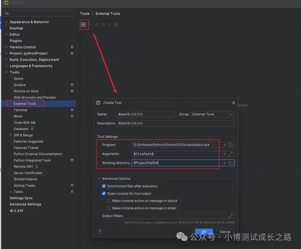Close the Create Tool dialog

[234, 102]
